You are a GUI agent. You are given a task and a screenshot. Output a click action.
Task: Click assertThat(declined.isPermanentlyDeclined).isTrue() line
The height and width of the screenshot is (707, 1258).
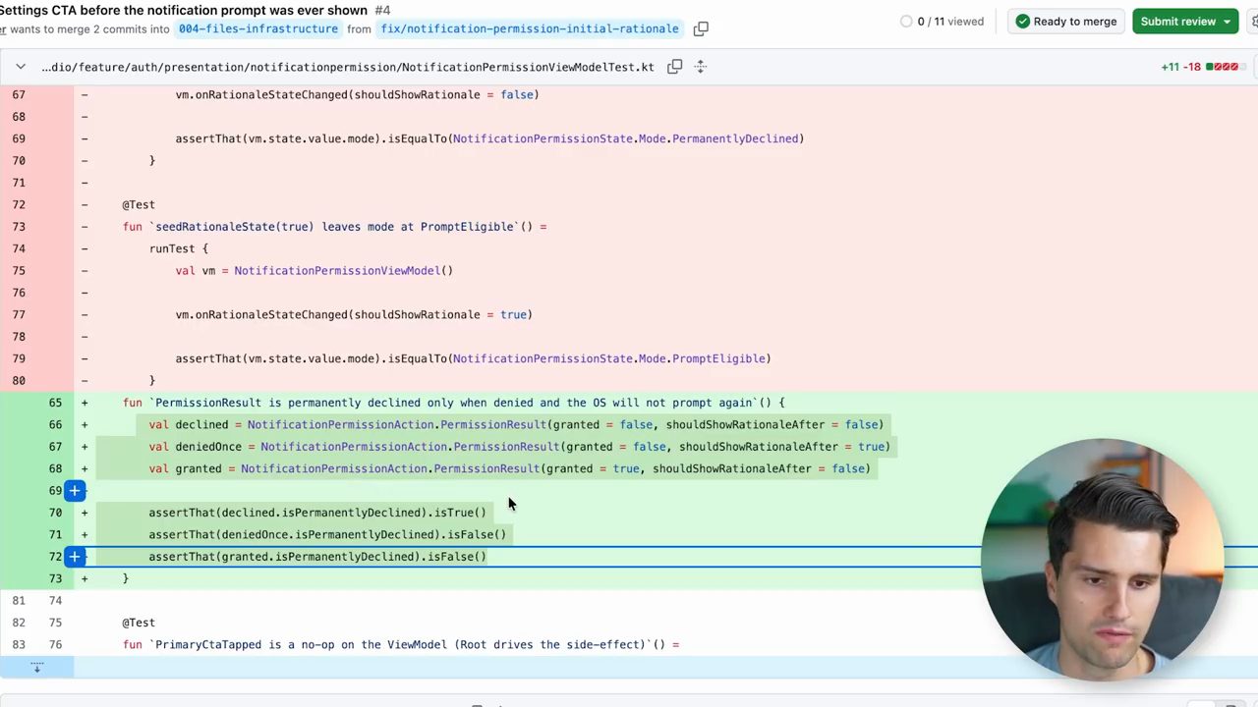(317, 513)
